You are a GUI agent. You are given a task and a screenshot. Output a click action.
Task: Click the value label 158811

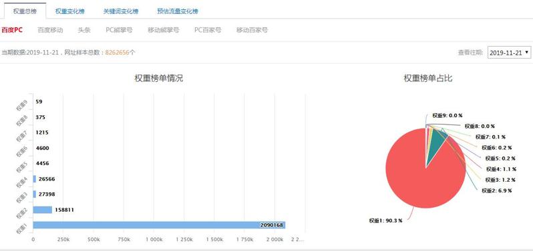[x=64, y=210]
